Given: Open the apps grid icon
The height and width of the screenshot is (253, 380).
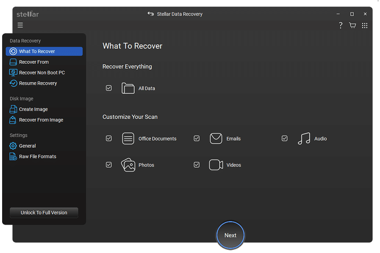Looking at the screenshot, I should click(364, 25).
